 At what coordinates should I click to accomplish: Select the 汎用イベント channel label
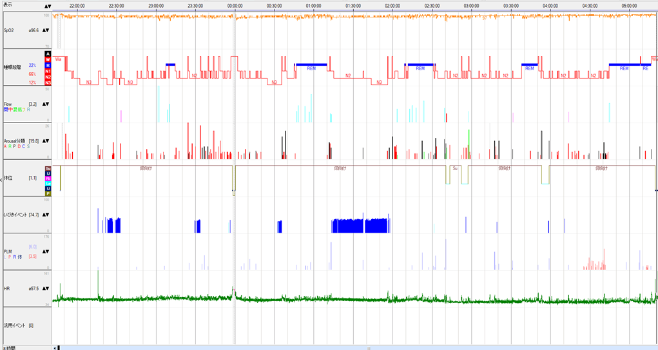[15, 326]
